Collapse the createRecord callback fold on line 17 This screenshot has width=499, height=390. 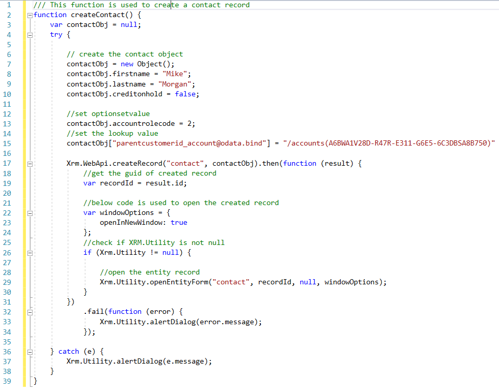(30, 164)
